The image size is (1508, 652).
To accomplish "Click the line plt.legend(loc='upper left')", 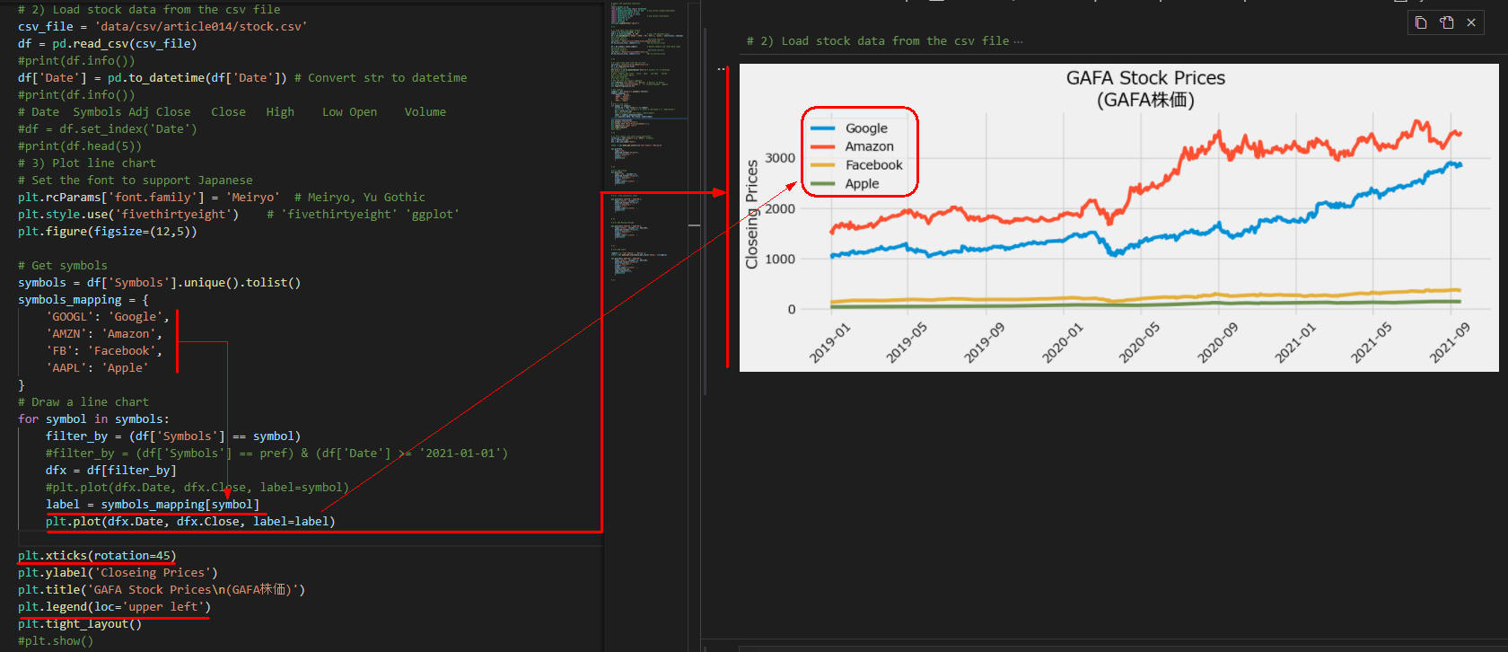I will pyautogui.click(x=114, y=607).
